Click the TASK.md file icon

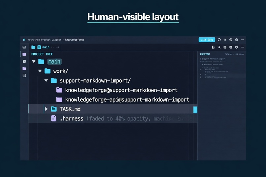54,109
